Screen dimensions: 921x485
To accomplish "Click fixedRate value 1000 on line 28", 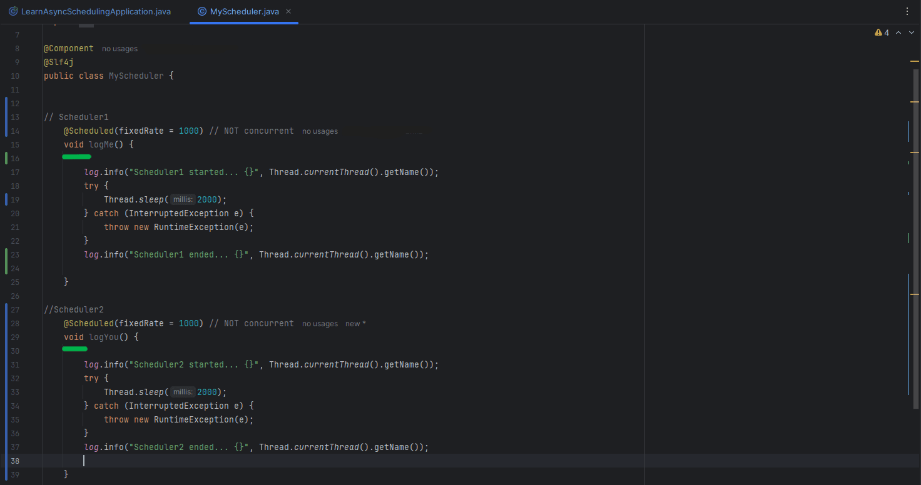I will [x=189, y=323].
